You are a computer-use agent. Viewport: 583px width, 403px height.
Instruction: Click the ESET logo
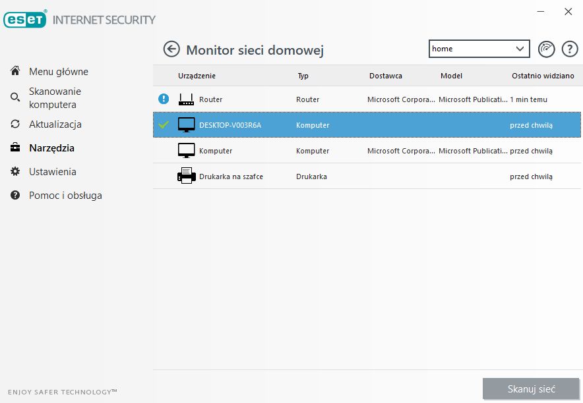(x=24, y=19)
